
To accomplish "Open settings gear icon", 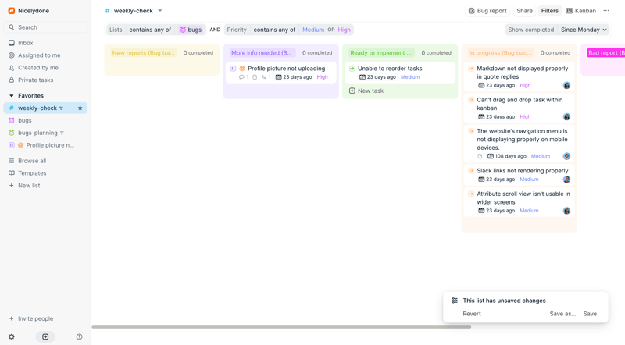I will pyautogui.click(x=12, y=336).
